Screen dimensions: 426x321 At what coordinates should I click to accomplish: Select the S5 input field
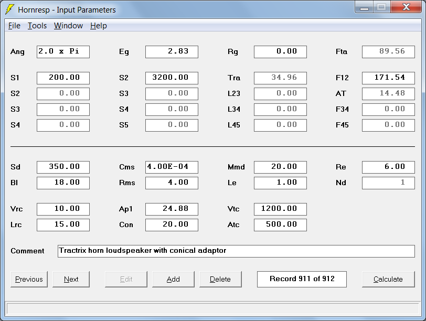point(172,125)
